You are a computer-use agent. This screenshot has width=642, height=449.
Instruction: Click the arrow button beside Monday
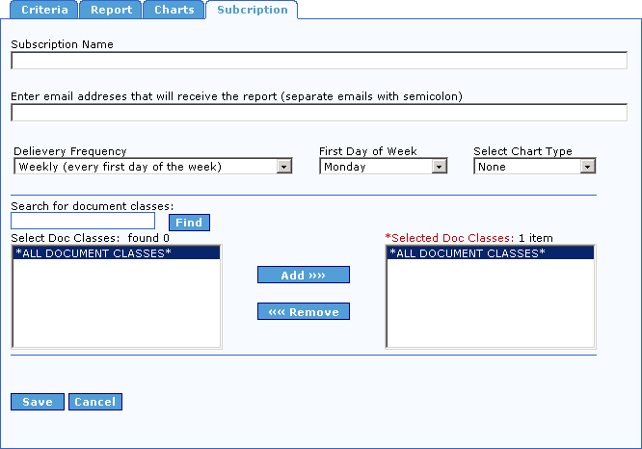point(440,167)
